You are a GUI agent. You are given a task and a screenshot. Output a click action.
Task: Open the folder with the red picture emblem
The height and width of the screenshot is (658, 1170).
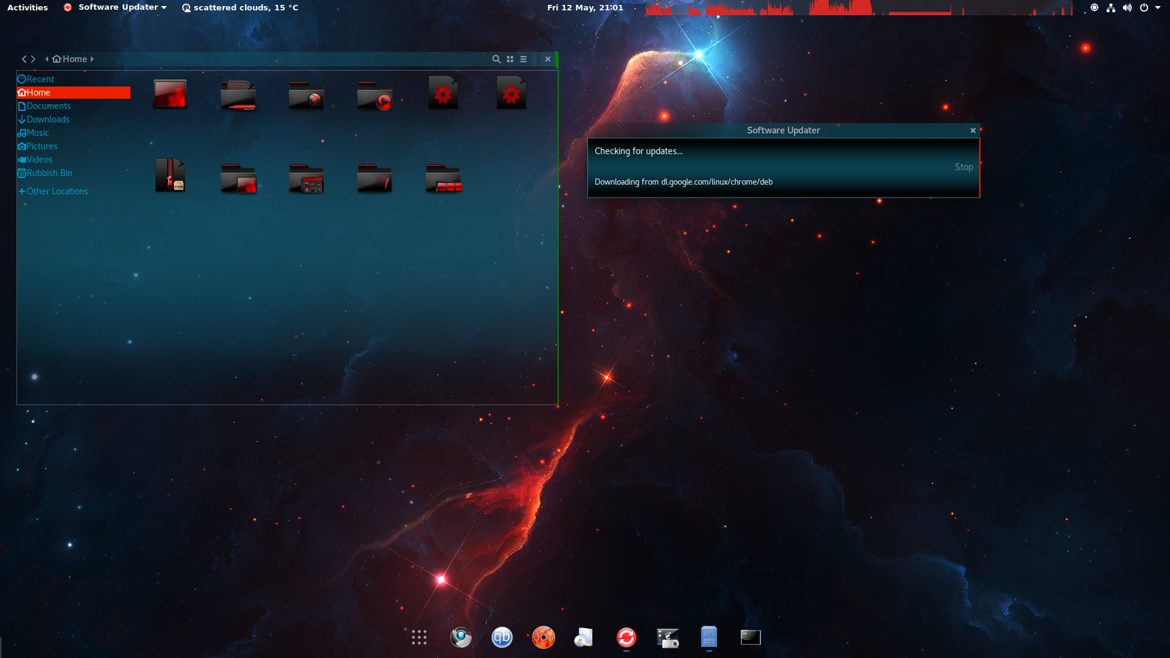pos(238,178)
